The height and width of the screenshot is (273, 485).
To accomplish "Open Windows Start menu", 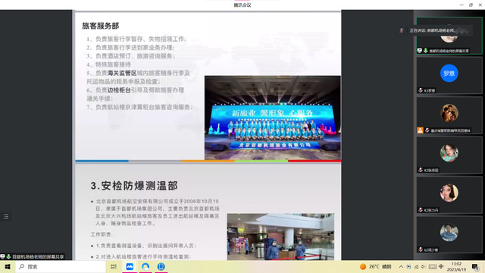I will pyautogui.click(x=8, y=266).
